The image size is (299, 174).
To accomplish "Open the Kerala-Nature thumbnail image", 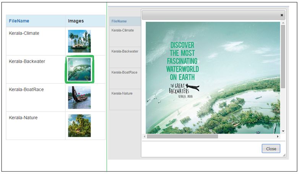I will 79,125.
